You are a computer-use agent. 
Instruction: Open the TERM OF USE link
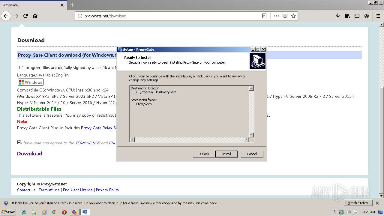click(88, 143)
